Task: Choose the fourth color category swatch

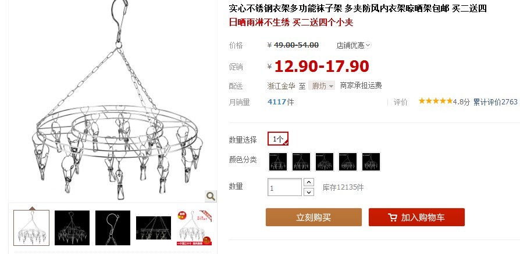Action: [x=348, y=162]
